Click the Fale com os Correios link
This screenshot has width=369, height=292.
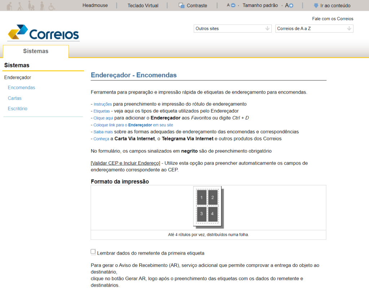pyautogui.click(x=332, y=18)
